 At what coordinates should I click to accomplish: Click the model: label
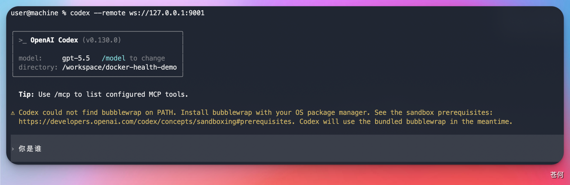pos(30,58)
